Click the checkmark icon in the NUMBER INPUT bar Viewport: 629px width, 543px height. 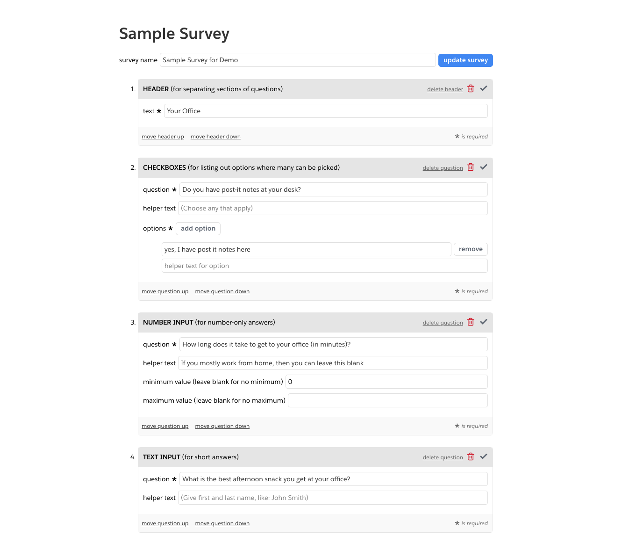click(x=484, y=321)
